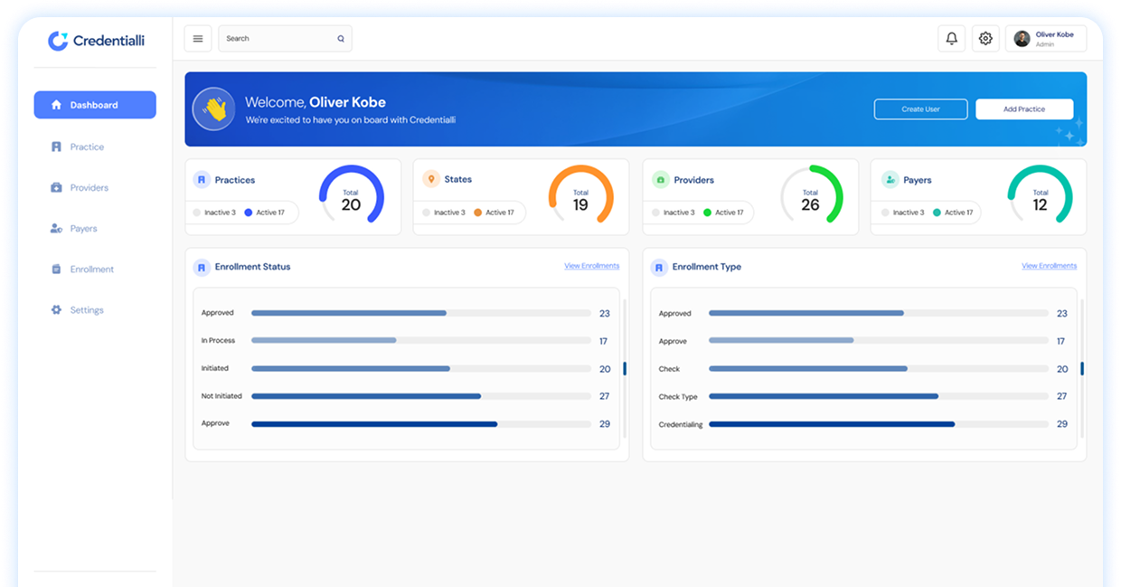
Task: Go to Enrollment in the sidebar
Action: click(x=91, y=270)
